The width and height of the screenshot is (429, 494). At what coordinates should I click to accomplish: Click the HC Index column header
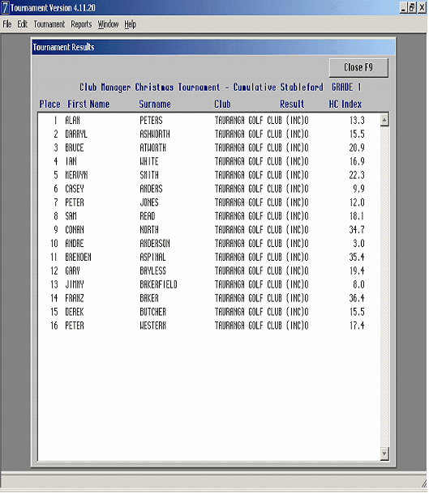(x=345, y=104)
